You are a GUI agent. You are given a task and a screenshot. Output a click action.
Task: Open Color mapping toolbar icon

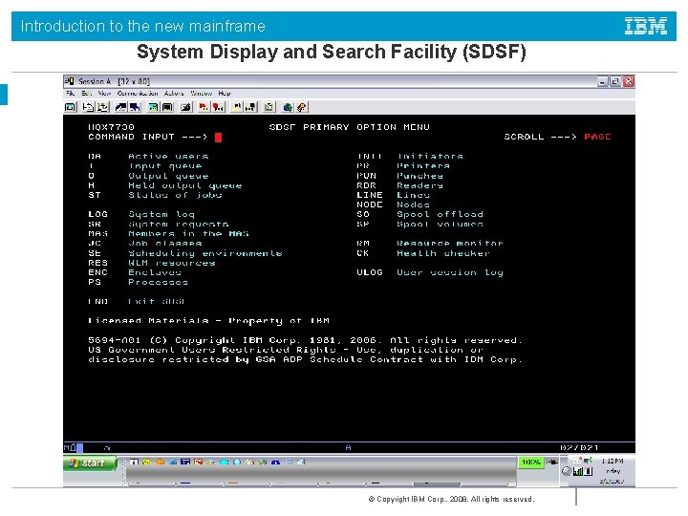coord(167,107)
